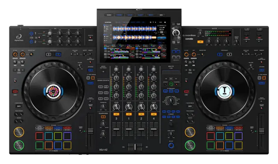Image resolution: width=278 pixels, height=164 pixels.
Task: Select deck 2 on right deck
Action: pos(220,55)
